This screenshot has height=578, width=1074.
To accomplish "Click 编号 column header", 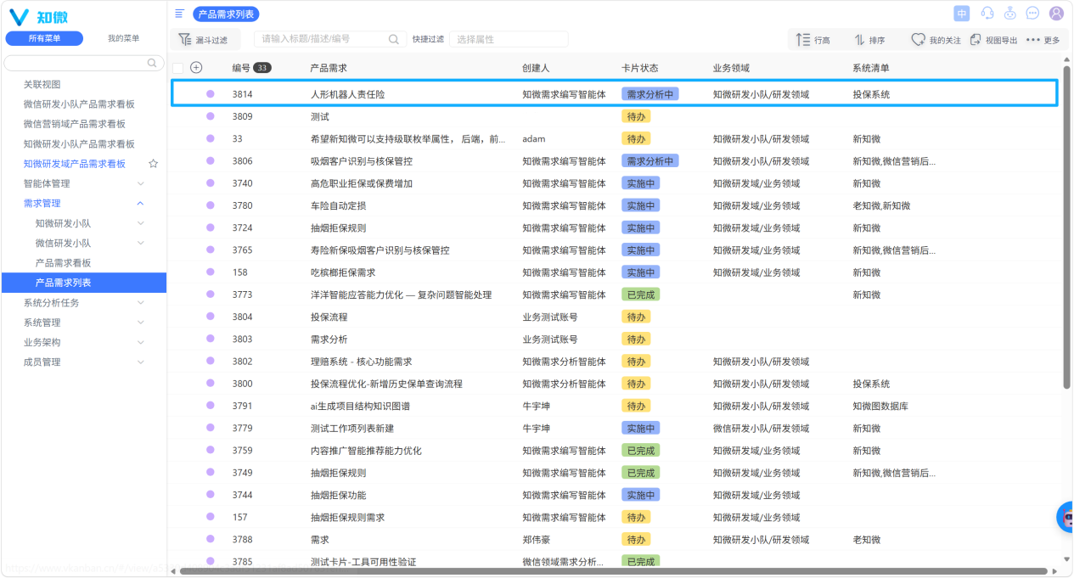I will pyautogui.click(x=241, y=68).
